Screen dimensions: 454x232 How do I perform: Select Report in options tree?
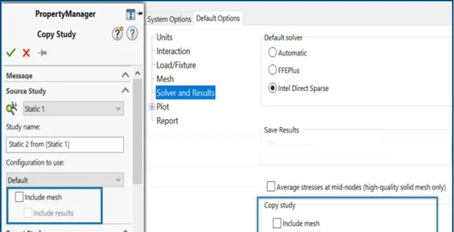[x=167, y=121]
